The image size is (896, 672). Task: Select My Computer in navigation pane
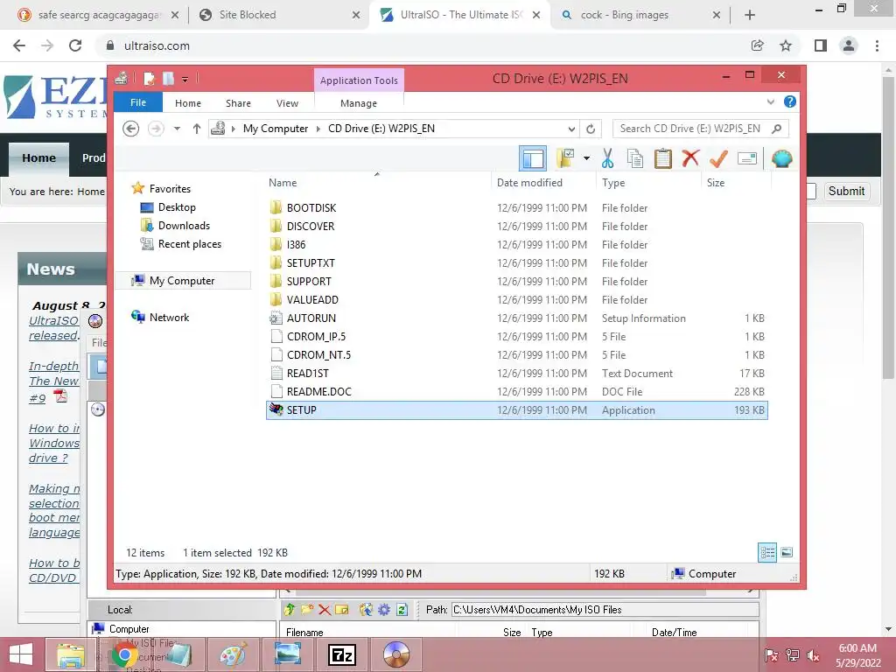tap(182, 280)
